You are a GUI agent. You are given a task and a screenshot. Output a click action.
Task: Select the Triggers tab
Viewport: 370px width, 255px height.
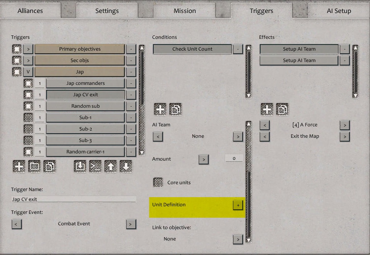261,11
